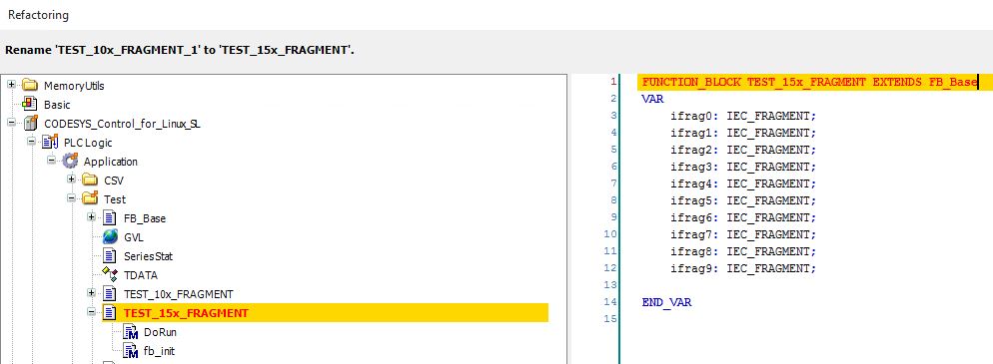Expand the TEST_10x_FRAGMENT node

(92, 293)
